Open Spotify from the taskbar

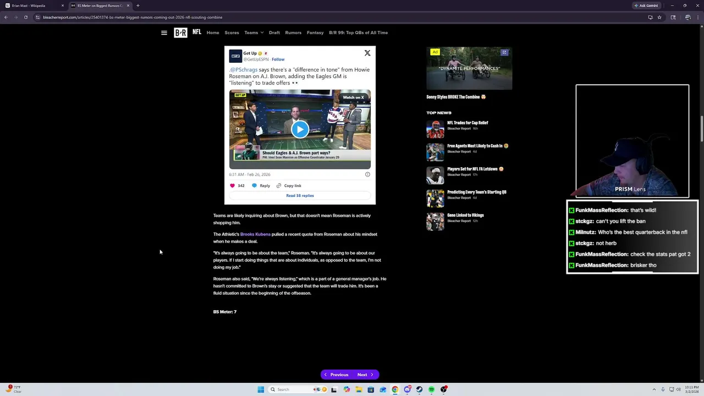(x=431, y=389)
